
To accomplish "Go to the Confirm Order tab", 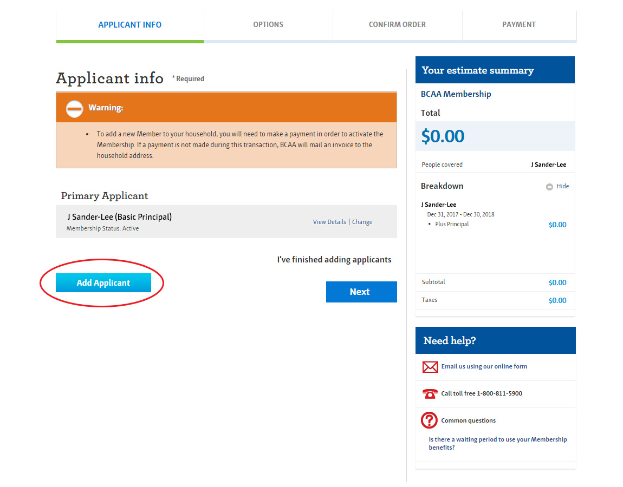I will point(397,25).
